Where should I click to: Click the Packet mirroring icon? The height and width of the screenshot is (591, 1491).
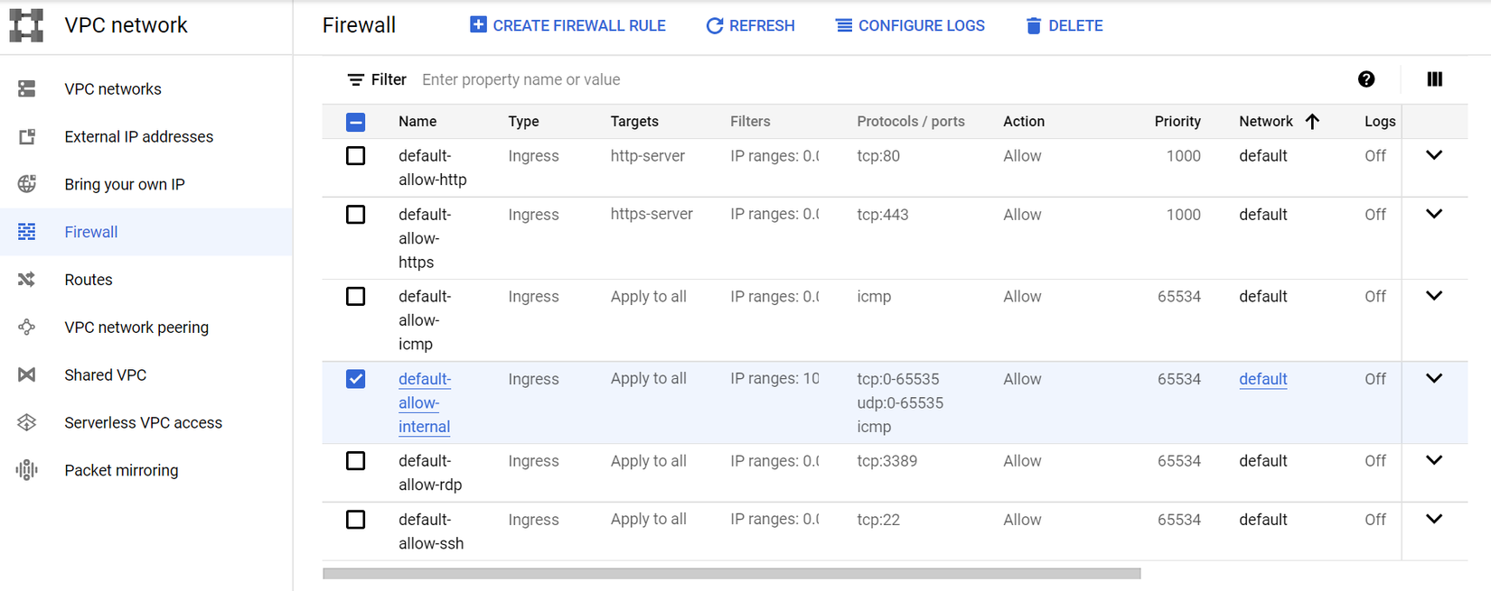click(27, 470)
